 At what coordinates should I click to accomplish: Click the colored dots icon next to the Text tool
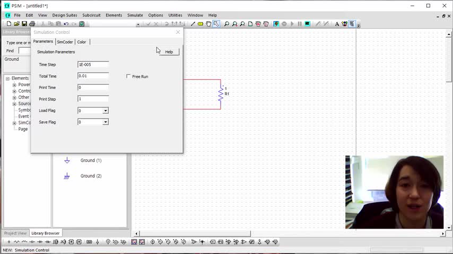click(x=344, y=24)
